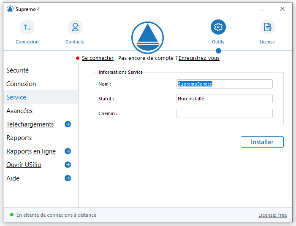Image resolution: width=296 pixels, height=226 pixels.
Task: Click the Se connecter link
Action: pos(98,58)
